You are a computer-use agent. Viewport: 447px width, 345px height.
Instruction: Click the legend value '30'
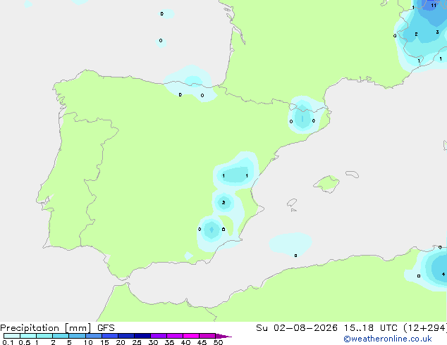click(153, 342)
